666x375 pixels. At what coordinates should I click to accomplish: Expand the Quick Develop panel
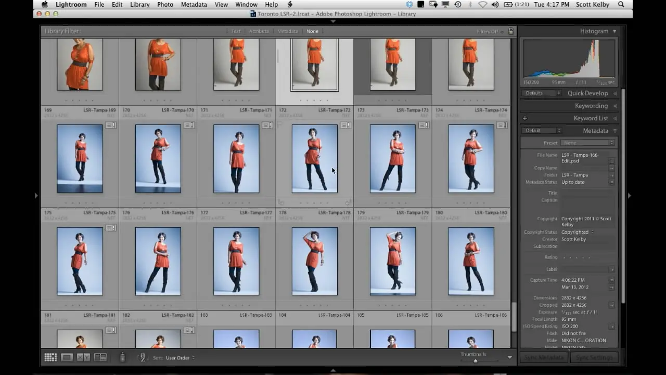point(615,93)
